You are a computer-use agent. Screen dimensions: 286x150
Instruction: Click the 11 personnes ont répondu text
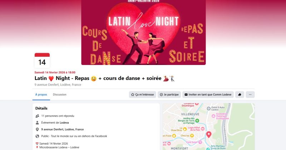(58, 116)
